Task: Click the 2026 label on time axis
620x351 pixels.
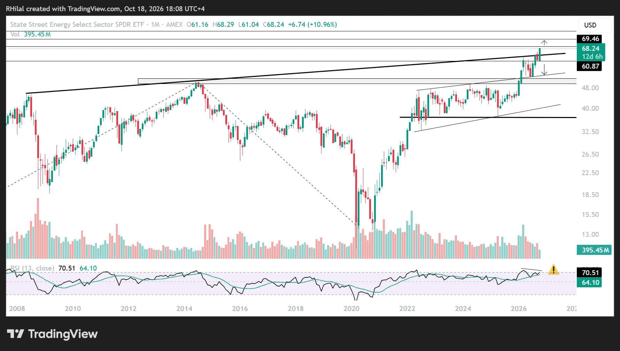Action: [x=519, y=309]
